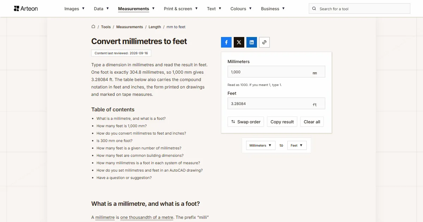Open the Measurements menu

click(136, 9)
